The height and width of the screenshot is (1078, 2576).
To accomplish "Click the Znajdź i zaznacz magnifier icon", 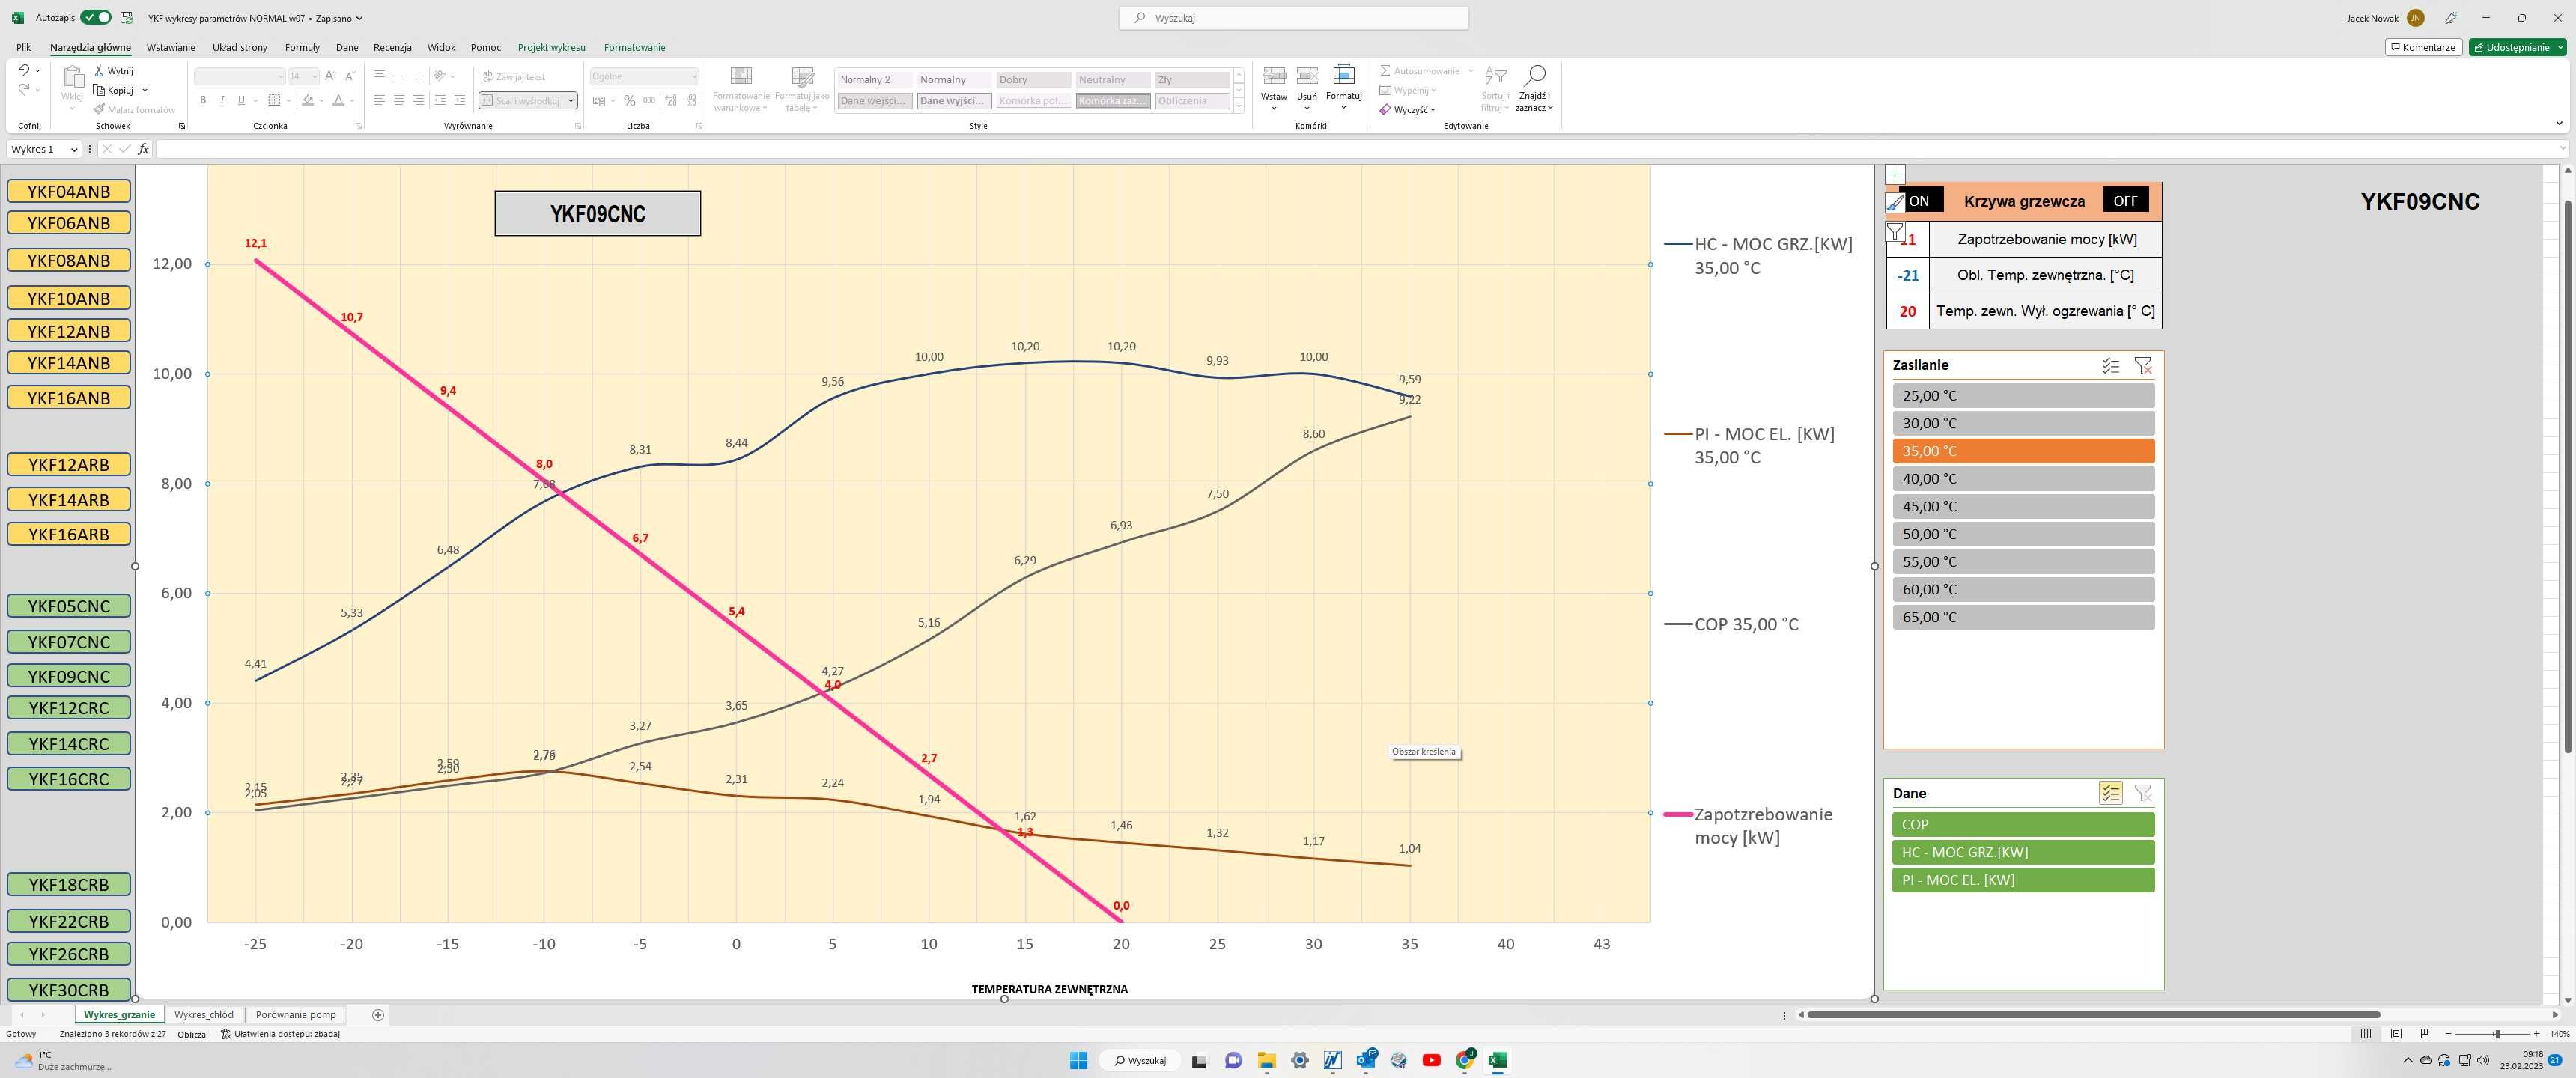I will pyautogui.click(x=1534, y=76).
